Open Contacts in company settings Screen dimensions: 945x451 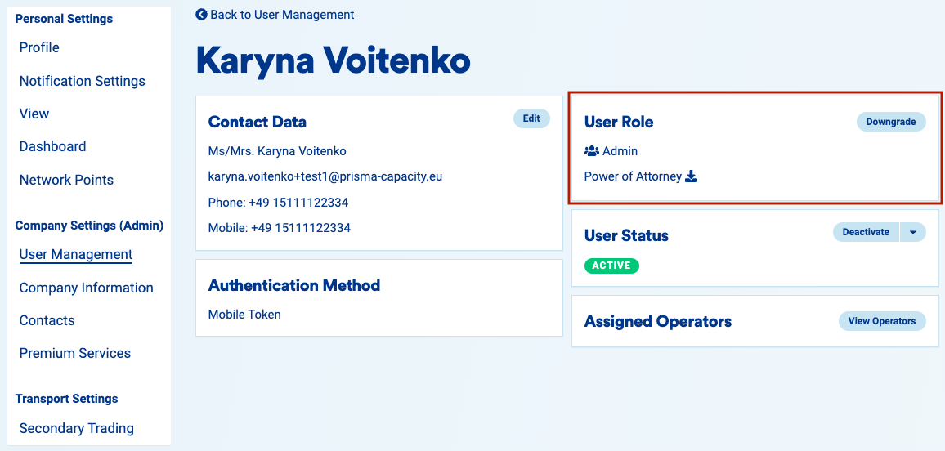click(47, 320)
